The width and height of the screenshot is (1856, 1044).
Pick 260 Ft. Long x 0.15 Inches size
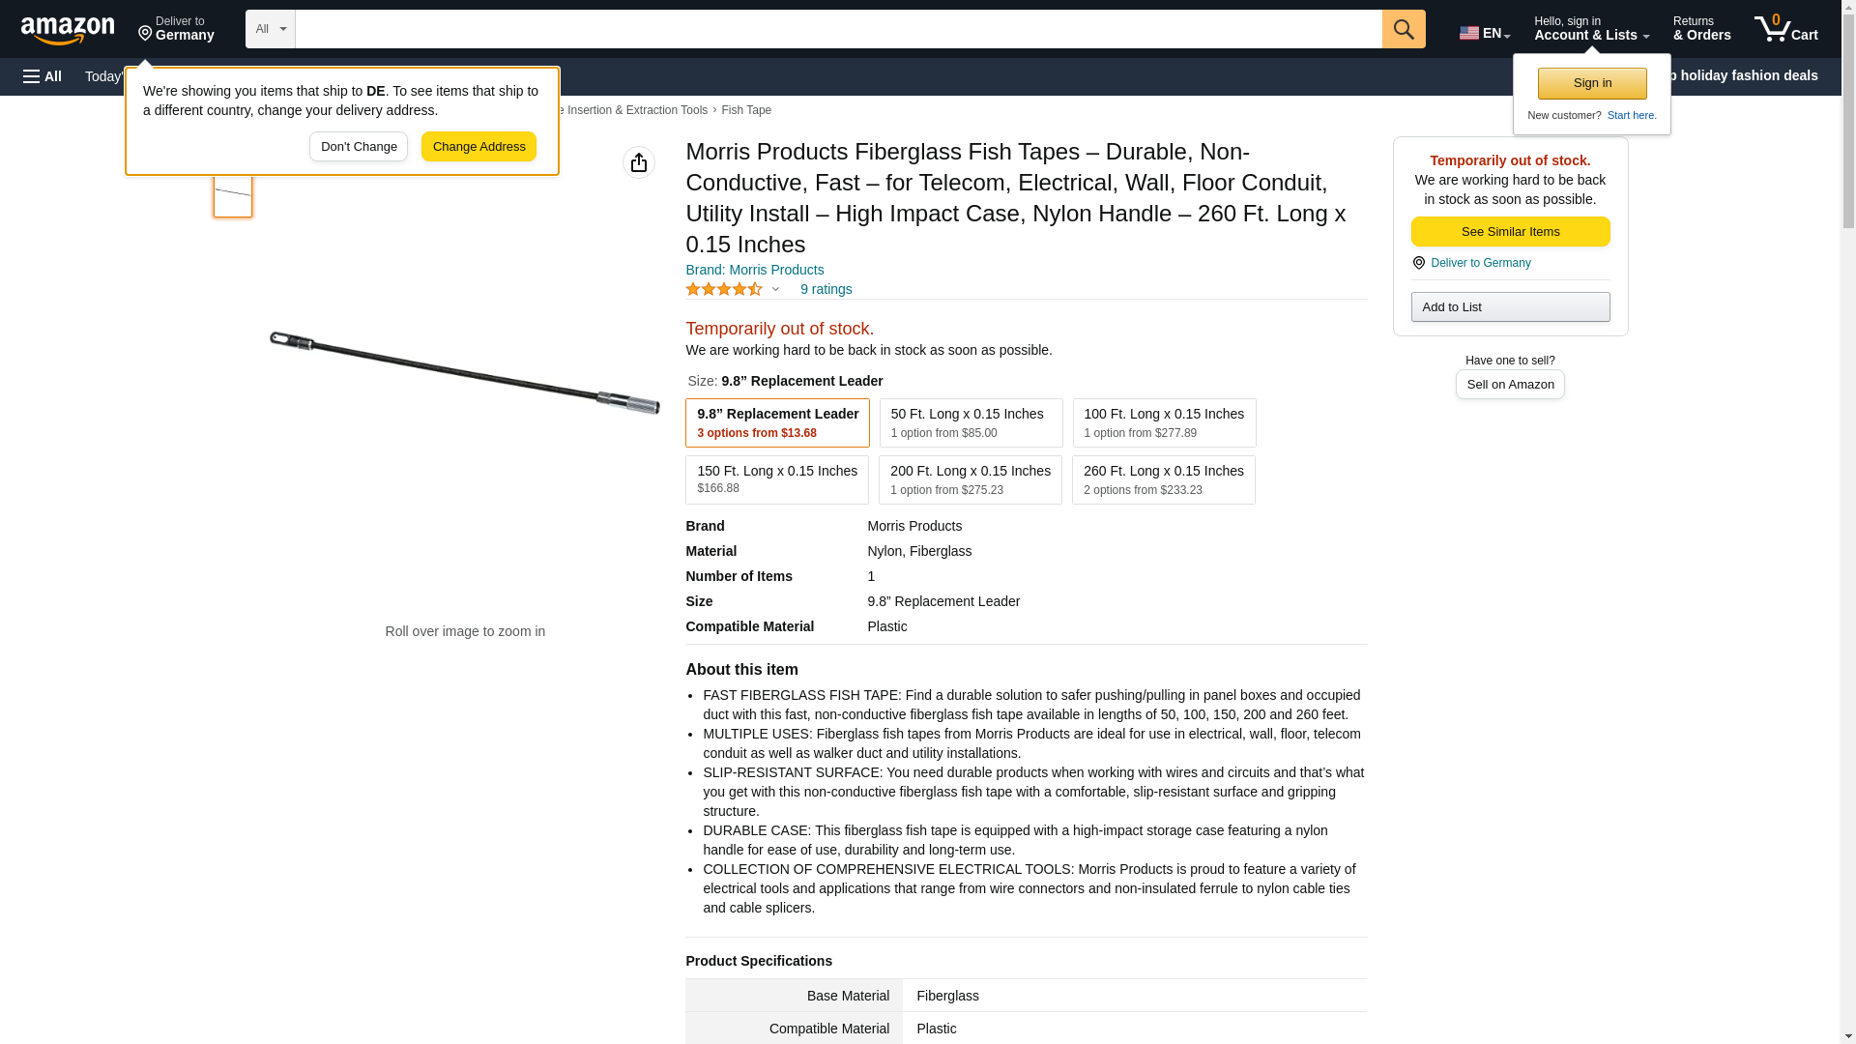click(x=1163, y=479)
